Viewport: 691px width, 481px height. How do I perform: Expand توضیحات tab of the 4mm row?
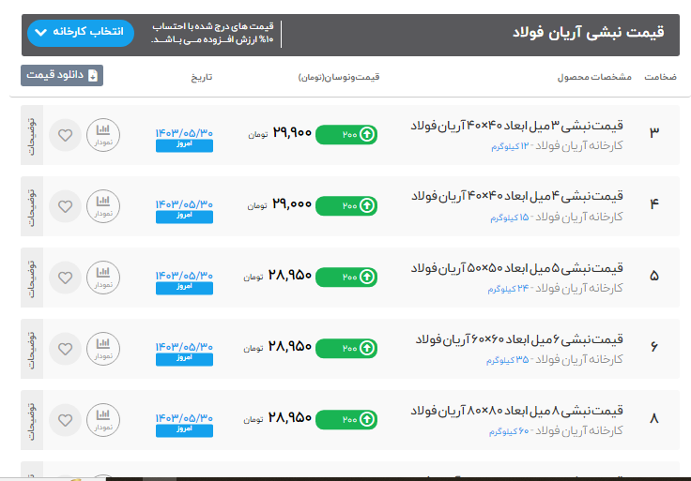[x=32, y=206]
